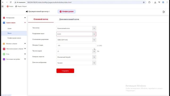Open the Тип потока dropdown
This screenshot has width=170, height=96.
tap(76, 28)
